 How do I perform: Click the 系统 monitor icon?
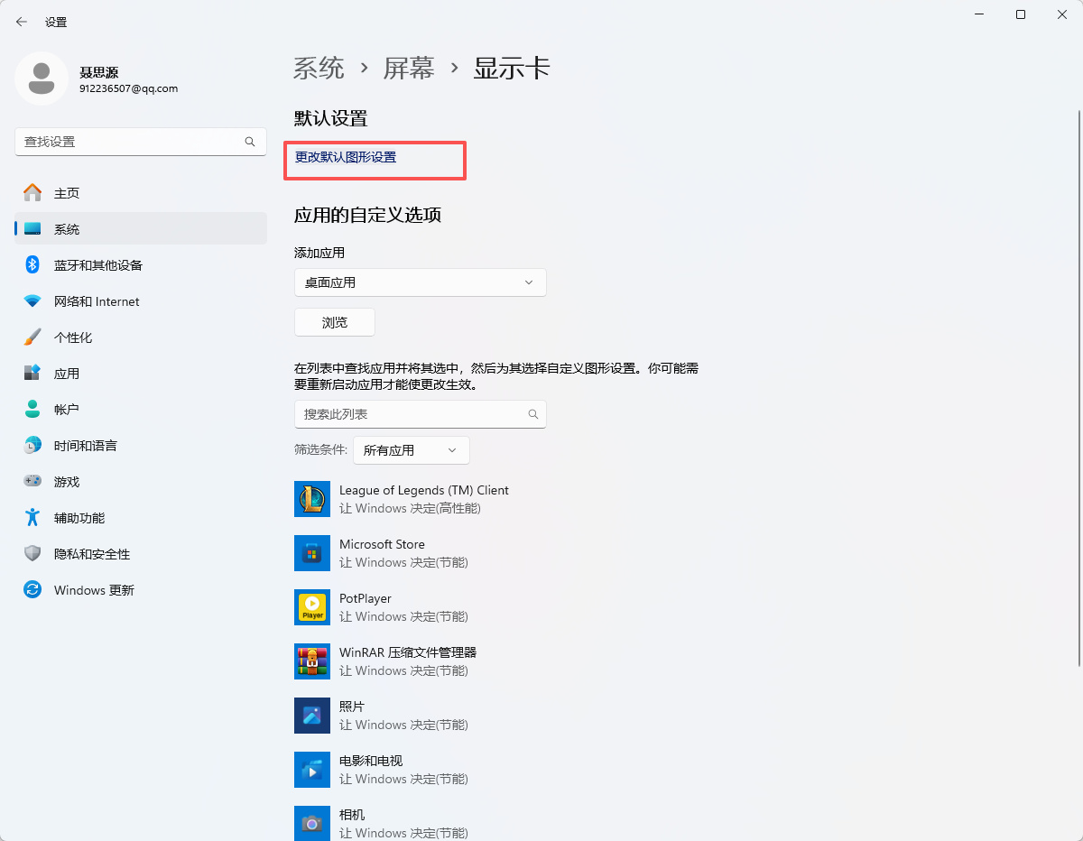[32, 229]
